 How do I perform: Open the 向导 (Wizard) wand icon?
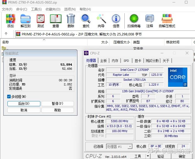point(101,19)
